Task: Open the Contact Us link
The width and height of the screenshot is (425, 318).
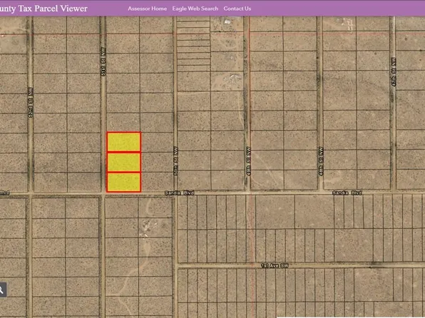Action: click(237, 9)
